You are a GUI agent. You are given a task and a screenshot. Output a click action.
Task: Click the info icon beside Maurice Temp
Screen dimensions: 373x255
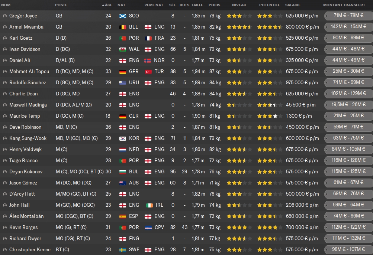[x=4, y=116]
